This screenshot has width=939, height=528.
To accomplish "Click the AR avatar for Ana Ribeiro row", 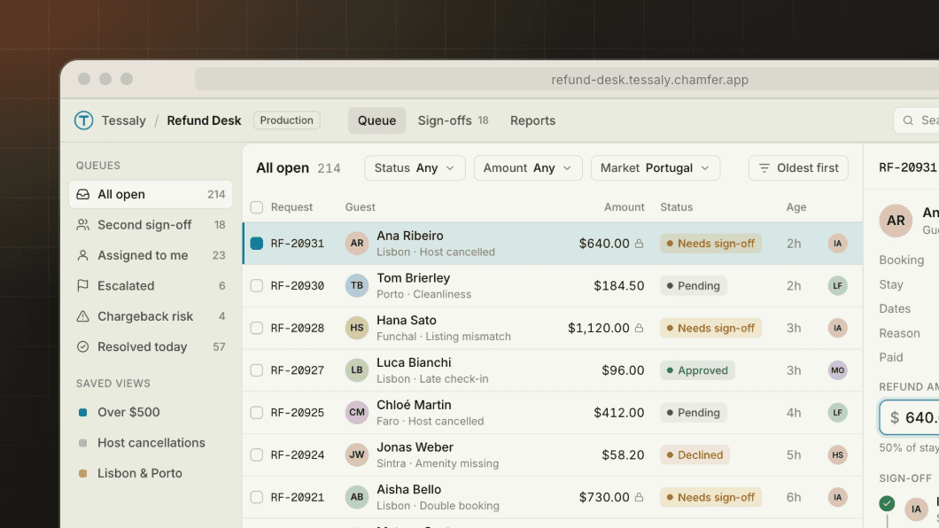I will (357, 244).
